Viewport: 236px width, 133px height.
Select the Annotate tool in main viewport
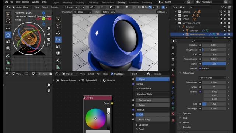(58, 61)
